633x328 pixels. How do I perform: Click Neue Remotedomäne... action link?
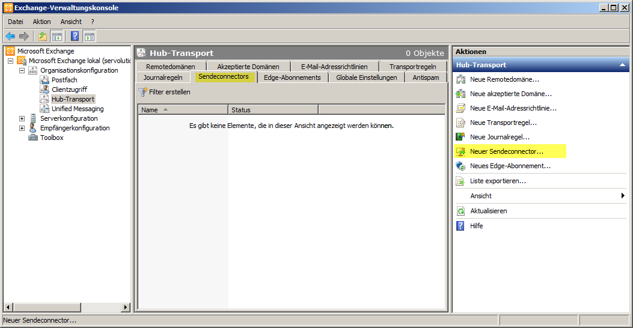(504, 79)
